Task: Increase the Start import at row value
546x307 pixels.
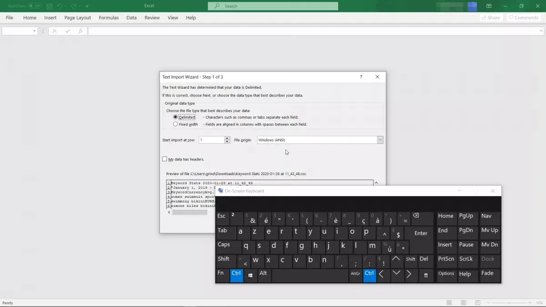Action: (227, 138)
